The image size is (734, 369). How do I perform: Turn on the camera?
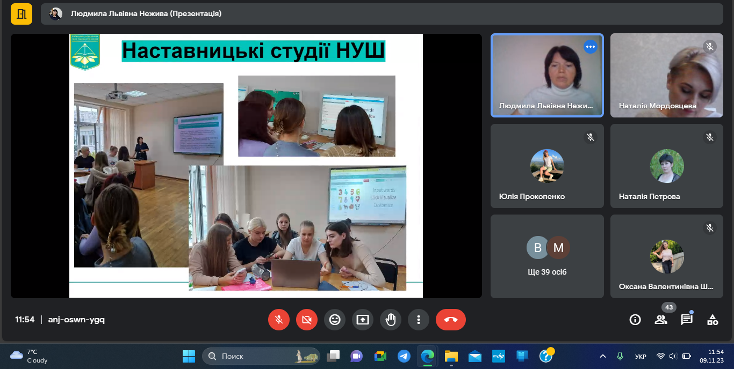(x=307, y=320)
